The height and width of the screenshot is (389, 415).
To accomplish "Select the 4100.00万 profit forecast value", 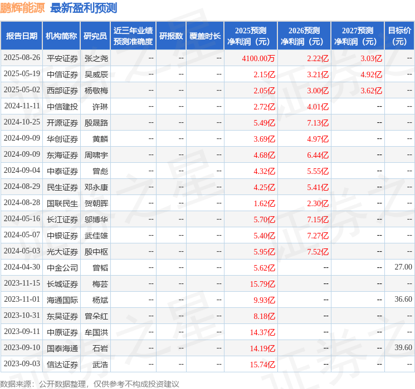I will (258, 58).
